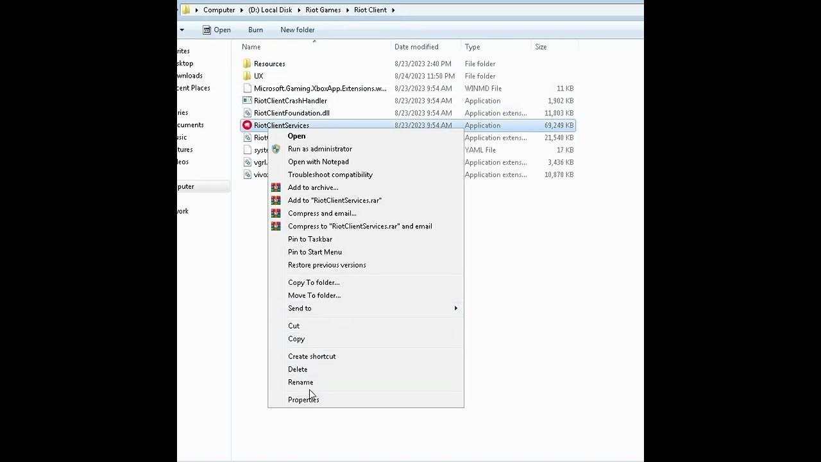The image size is (821, 462).
Task: Choose Pin to Start Menu
Action: 315,252
